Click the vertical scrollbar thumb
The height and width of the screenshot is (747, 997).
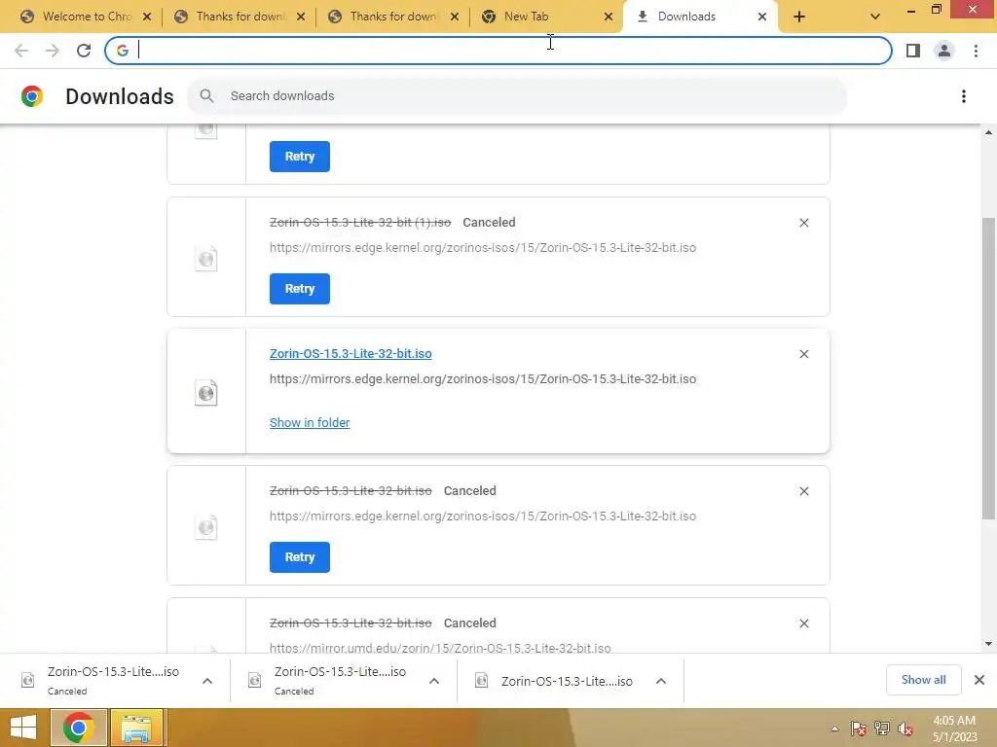[988, 369]
